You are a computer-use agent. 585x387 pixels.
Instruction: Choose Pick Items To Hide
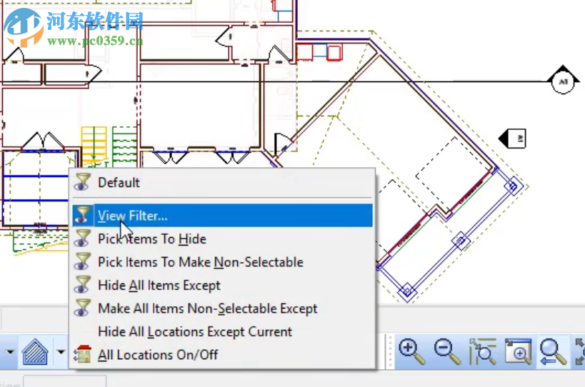[222, 239]
